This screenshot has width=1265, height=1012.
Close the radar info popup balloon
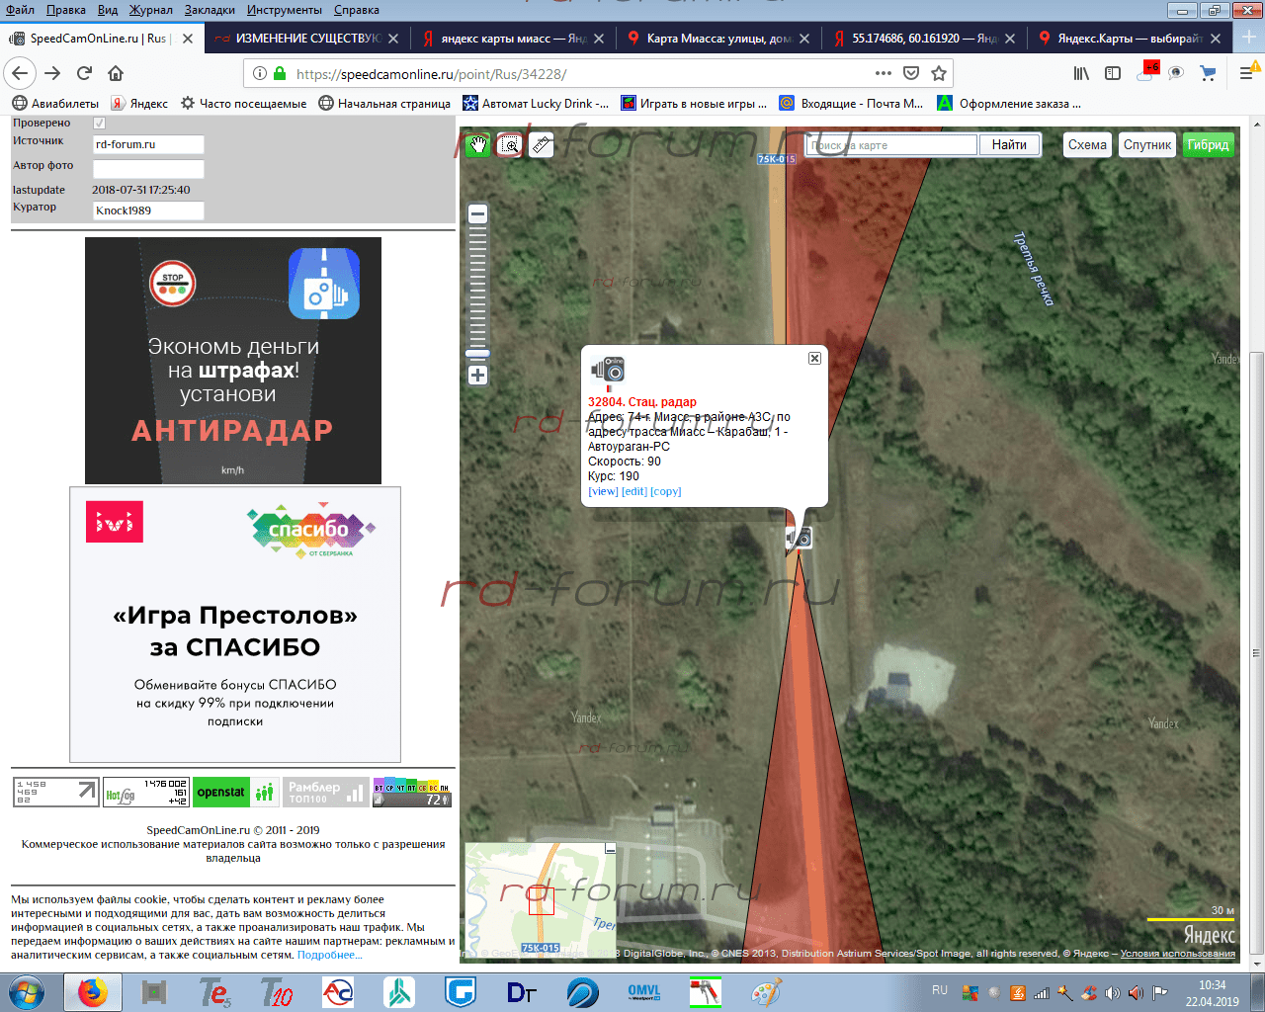click(814, 358)
